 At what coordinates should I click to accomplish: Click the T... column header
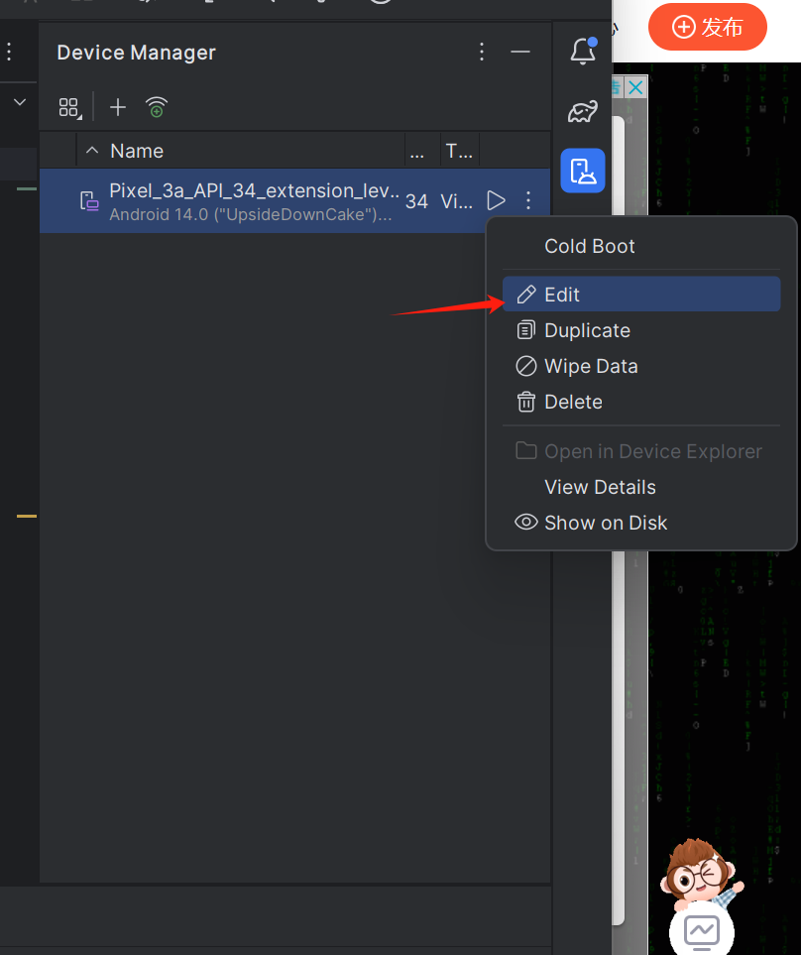tap(459, 151)
